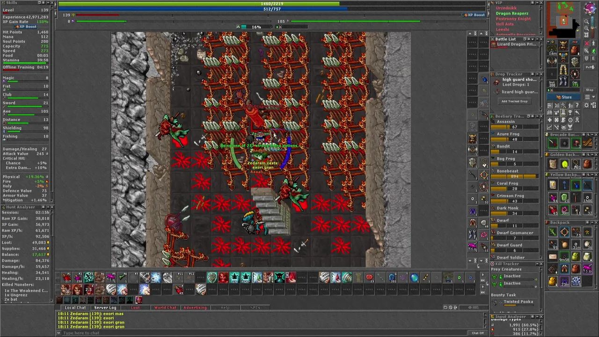This screenshot has width=599, height=337.
Task: Switch to the Server Log tab
Action: (105, 308)
